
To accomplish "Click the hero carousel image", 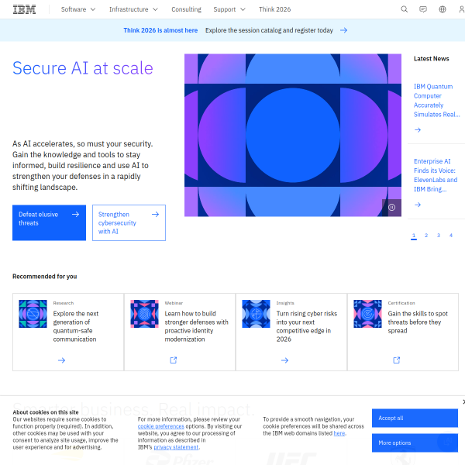I will pyautogui.click(x=293, y=135).
